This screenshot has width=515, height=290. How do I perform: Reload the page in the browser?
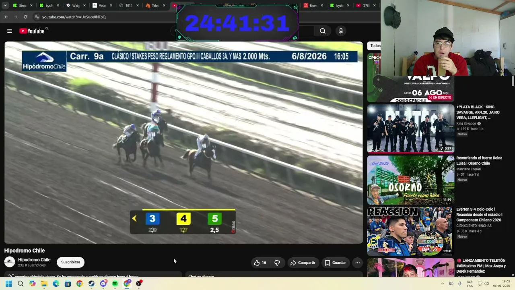pyautogui.click(x=25, y=17)
